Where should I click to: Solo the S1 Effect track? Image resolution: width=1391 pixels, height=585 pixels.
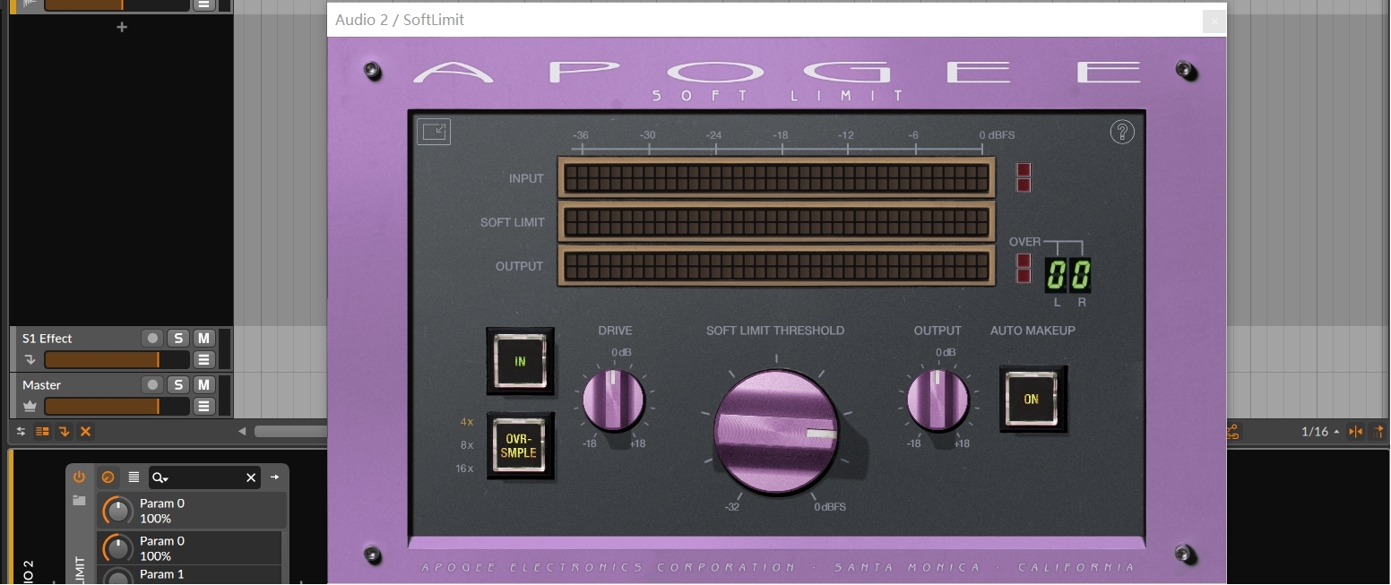click(178, 338)
